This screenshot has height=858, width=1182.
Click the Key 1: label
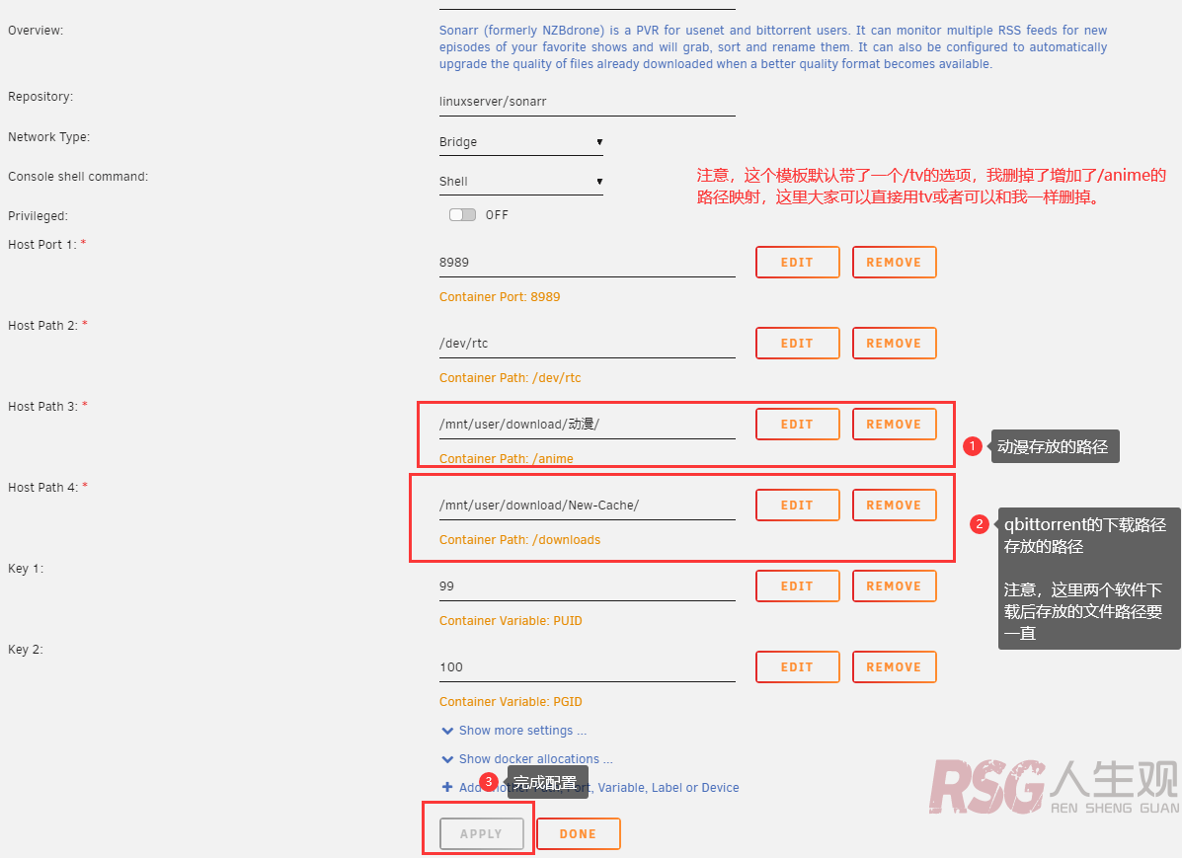point(26,569)
